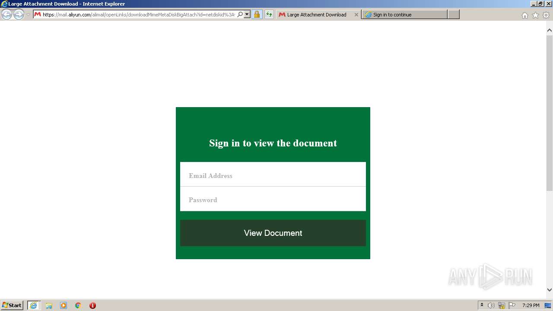Click the Show desktop button
Image resolution: width=553 pixels, height=311 pixels.
point(548,305)
